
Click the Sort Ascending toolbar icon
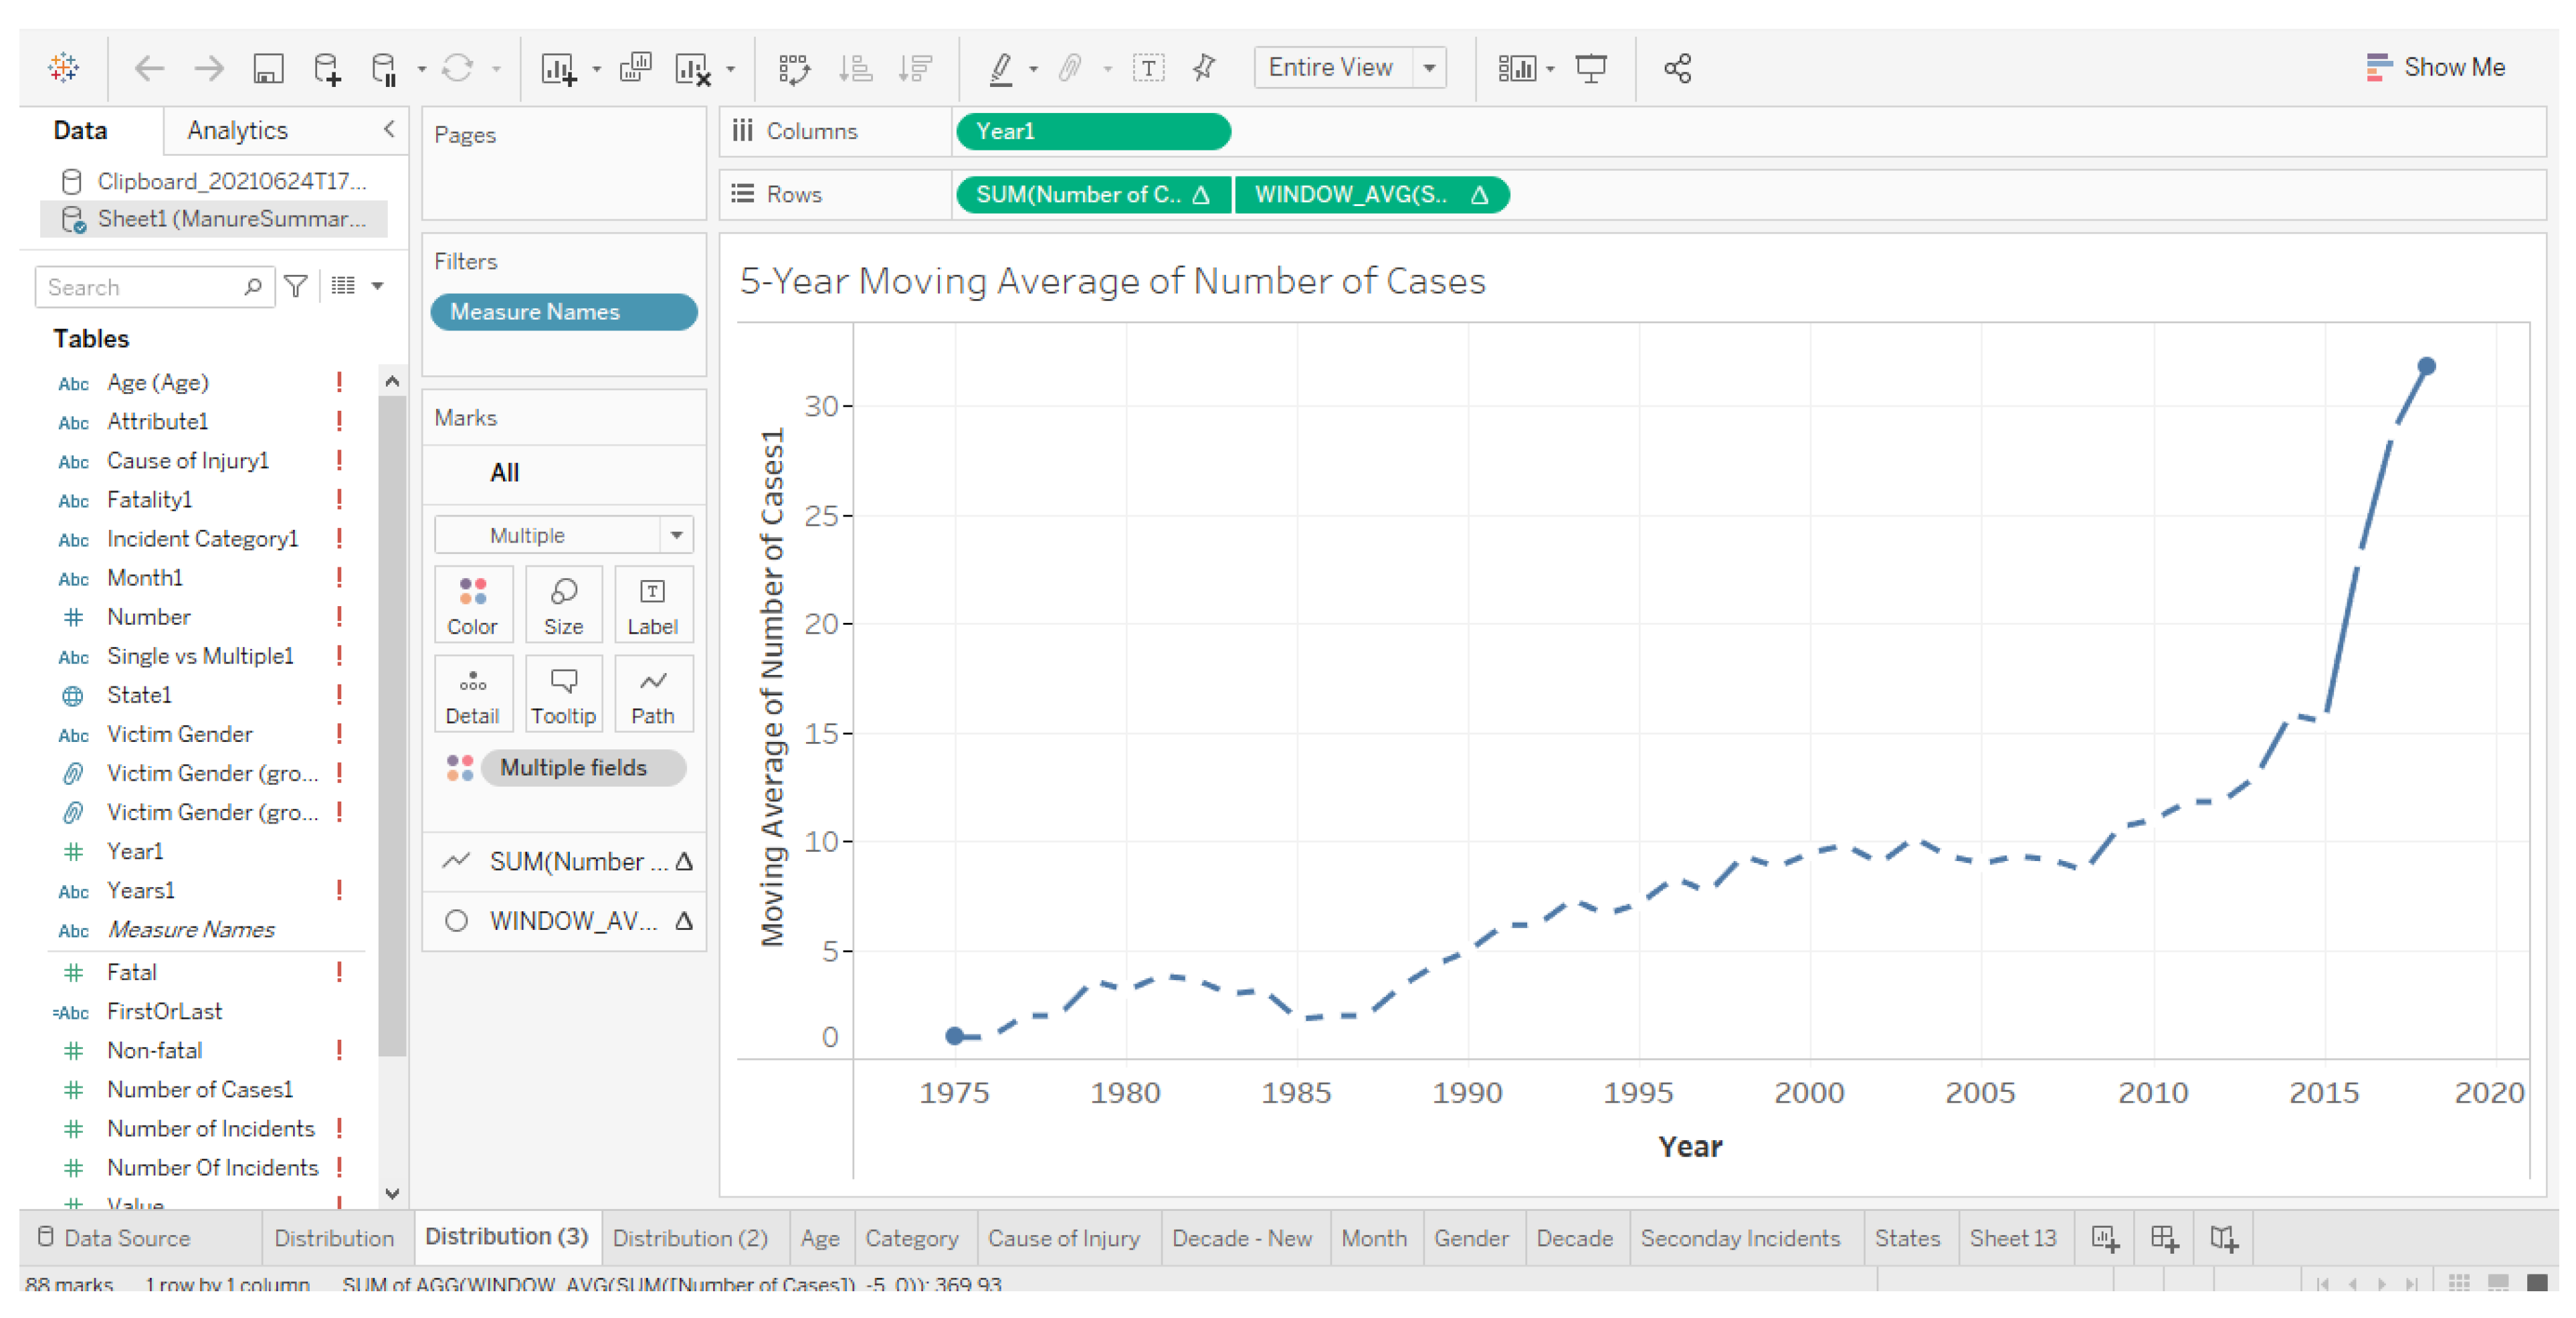click(x=855, y=68)
